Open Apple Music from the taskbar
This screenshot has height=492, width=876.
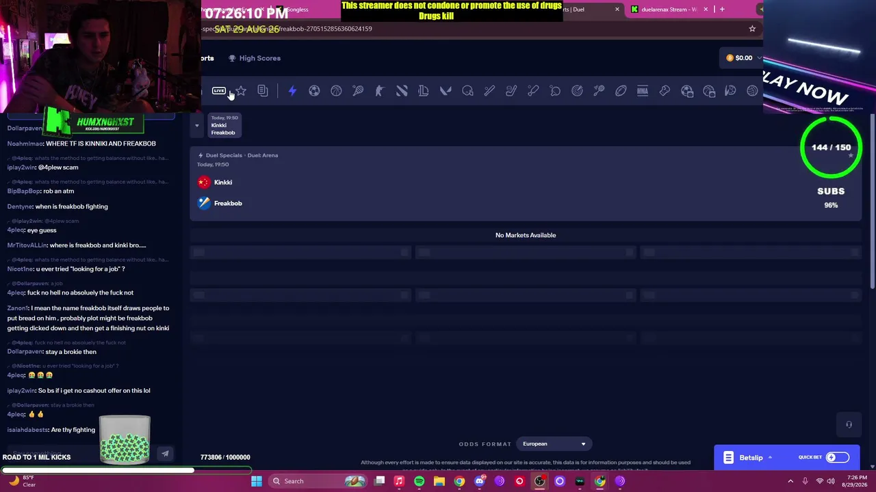[x=399, y=481]
